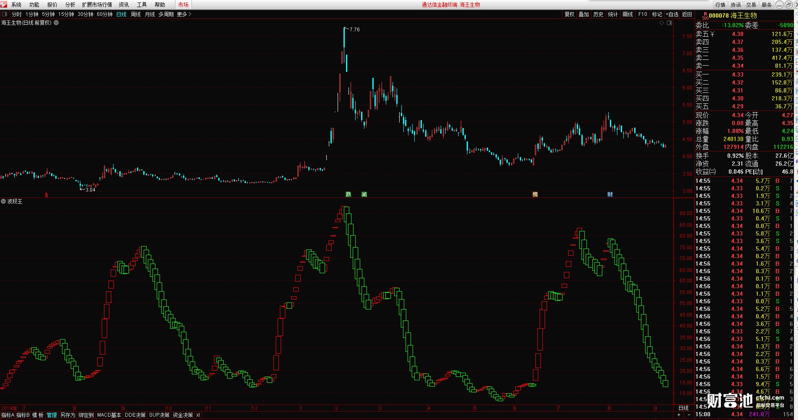Zoom out chart with minus button

point(689,415)
